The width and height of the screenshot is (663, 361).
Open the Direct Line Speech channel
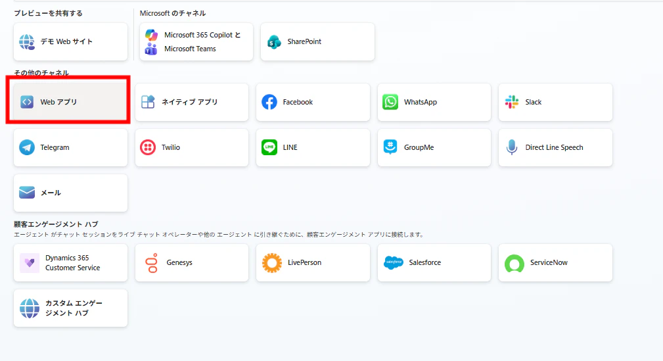coord(555,147)
